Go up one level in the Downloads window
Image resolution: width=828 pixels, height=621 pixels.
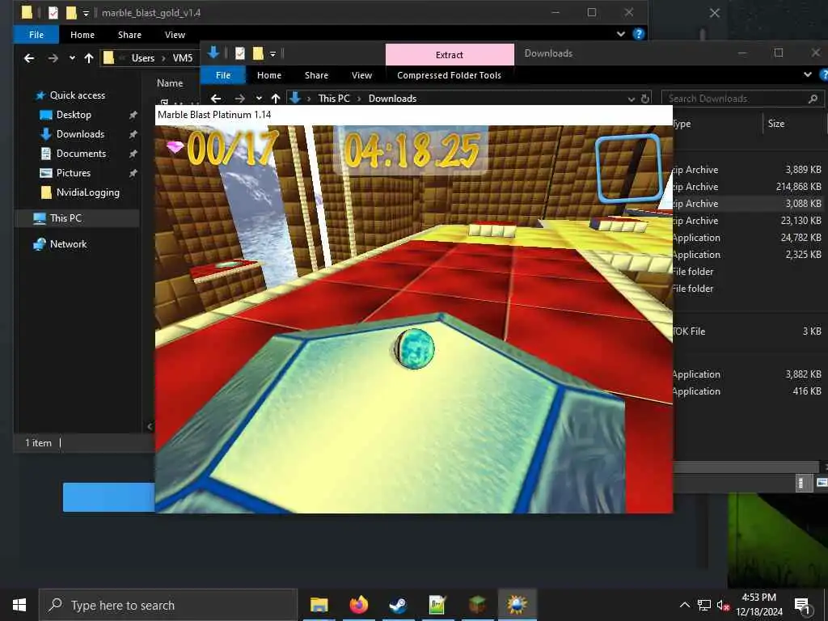tap(276, 98)
